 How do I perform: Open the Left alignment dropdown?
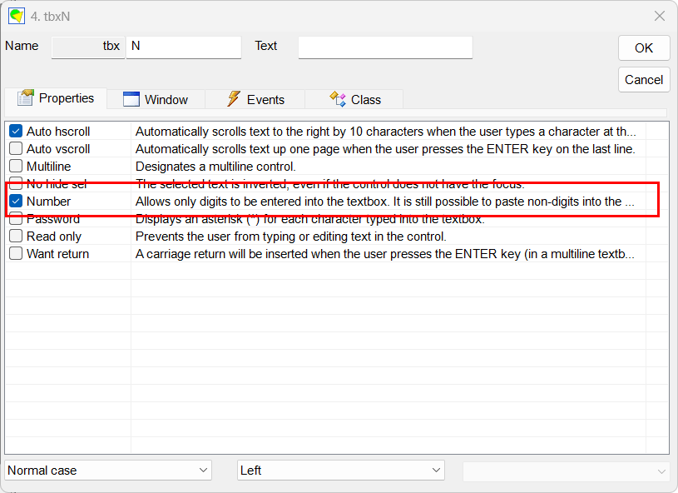pos(341,470)
